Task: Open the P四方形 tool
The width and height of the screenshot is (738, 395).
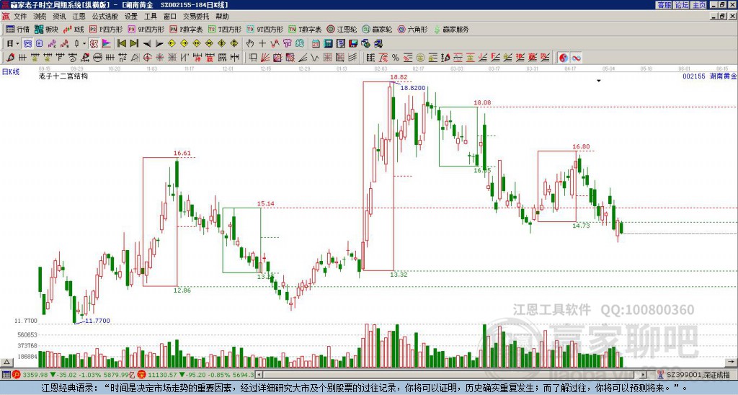Action: pos(106,29)
